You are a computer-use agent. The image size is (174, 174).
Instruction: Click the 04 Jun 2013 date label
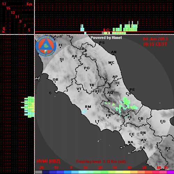pos(155,39)
